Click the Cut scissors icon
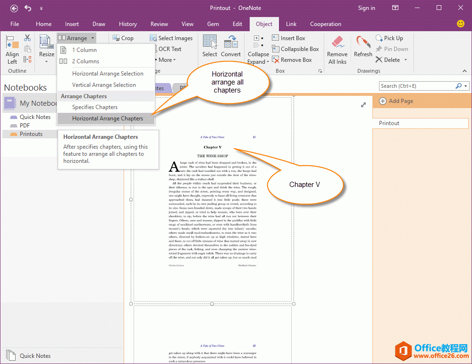The image size is (472, 364). [x=27, y=38]
